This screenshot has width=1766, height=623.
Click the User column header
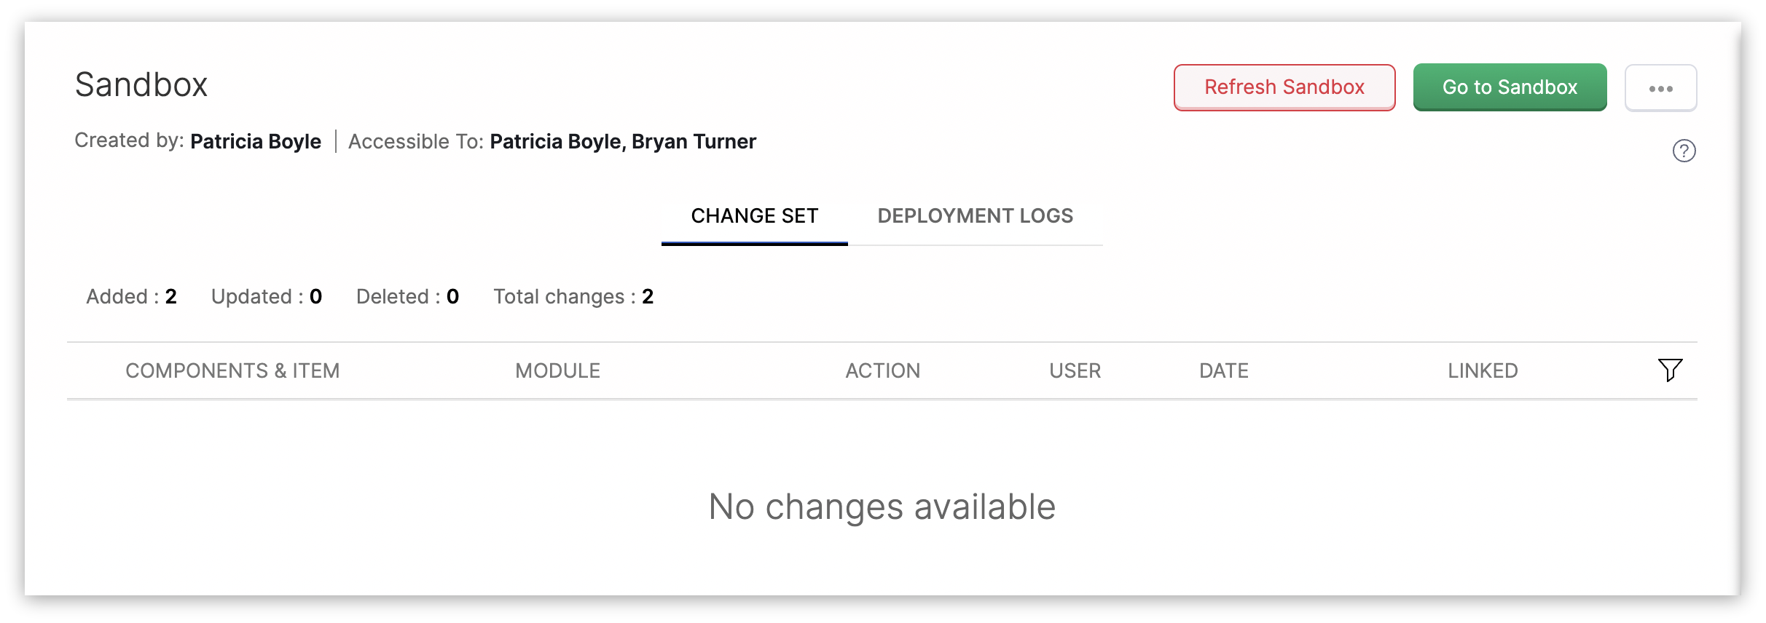[1075, 371]
